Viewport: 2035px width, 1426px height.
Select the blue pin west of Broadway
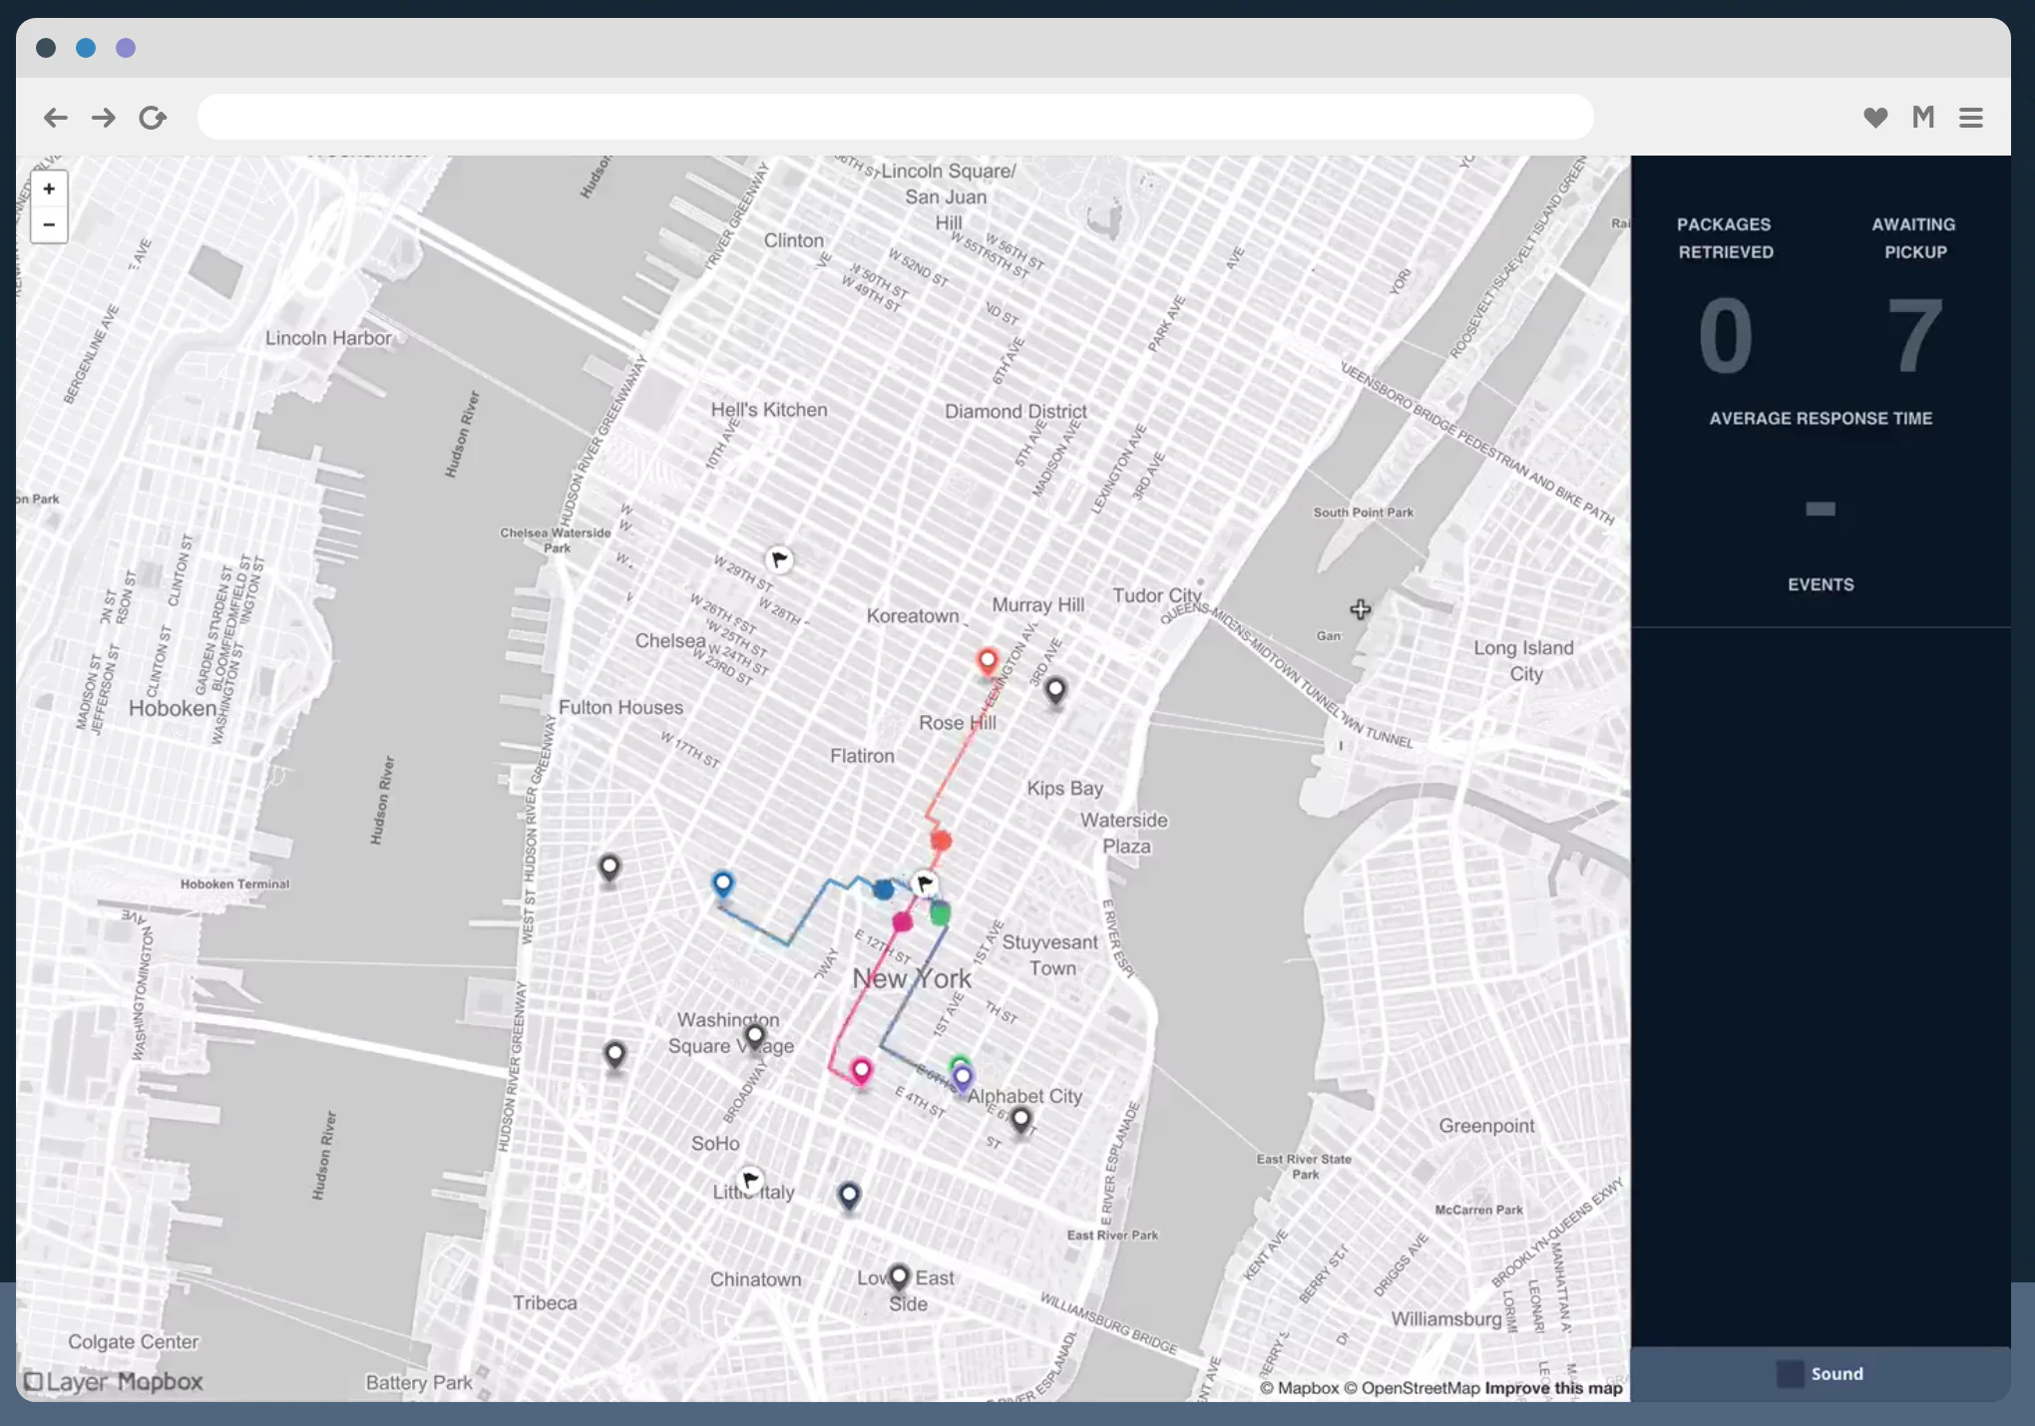click(x=722, y=882)
